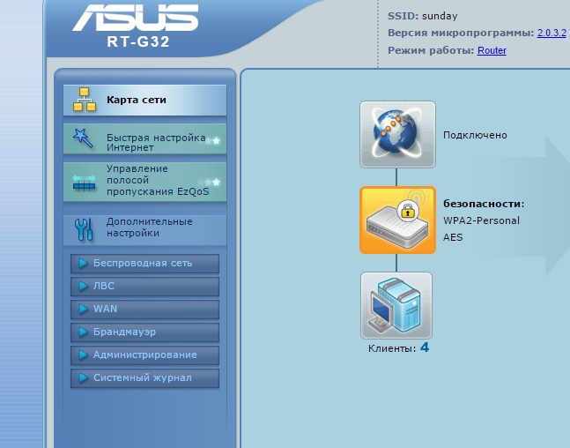The width and height of the screenshot is (570, 448).
Task: Click the magic wand quick setup icon
Action: point(83,138)
